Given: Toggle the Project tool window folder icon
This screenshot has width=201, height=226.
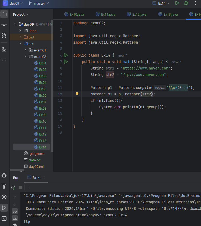Looking at the screenshot, I should [x=4, y=14].
